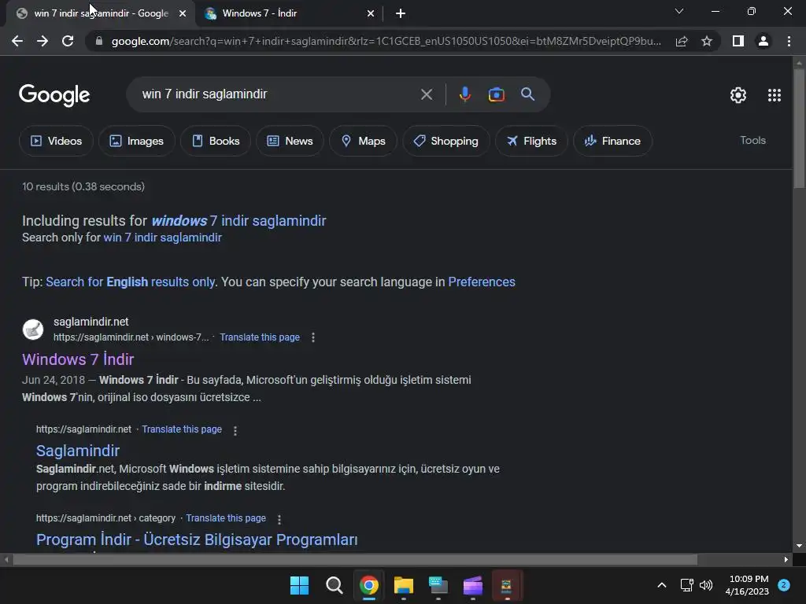Click the address bar URL
The height and width of the screenshot is (604, 806).
pyautogui.click(x=386, y=41)
